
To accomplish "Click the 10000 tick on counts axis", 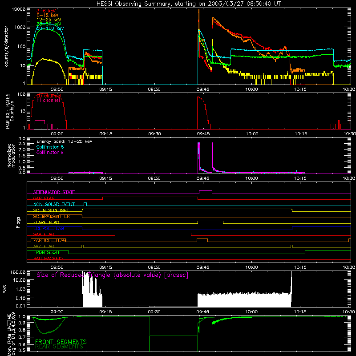I will point(19,9).
